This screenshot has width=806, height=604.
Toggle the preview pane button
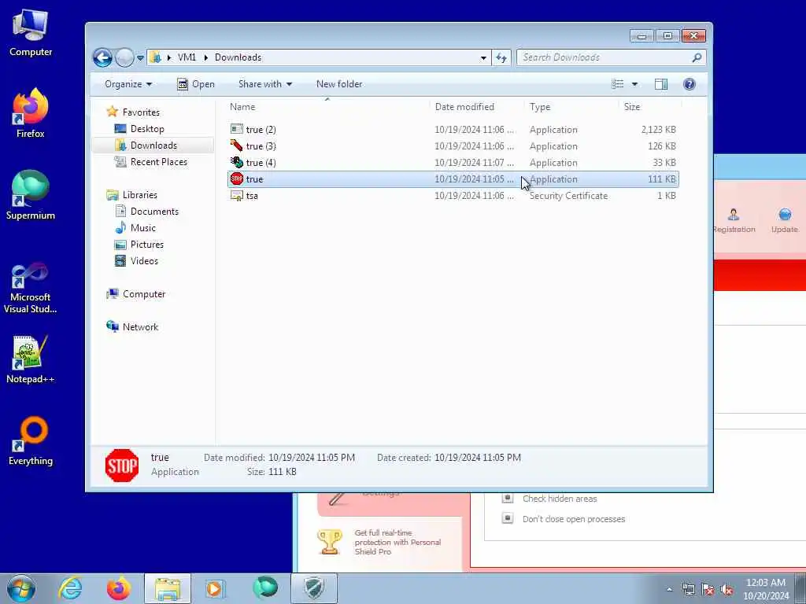(x=661, y=84)
